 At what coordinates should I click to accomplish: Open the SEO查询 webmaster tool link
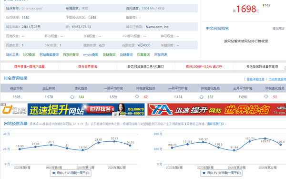tap(29, 54)
